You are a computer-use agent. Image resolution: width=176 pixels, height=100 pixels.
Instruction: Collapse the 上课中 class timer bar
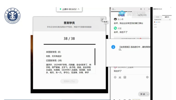point(78,9)
